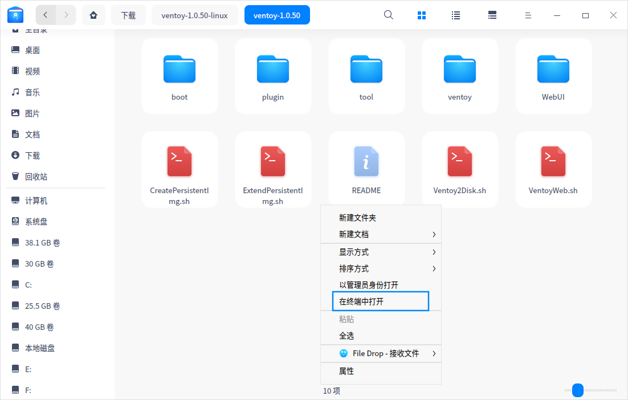Open the WebUI folder
Image resolution: width=628 pixels, height=400 pixels.
click(x=553, y=76)
